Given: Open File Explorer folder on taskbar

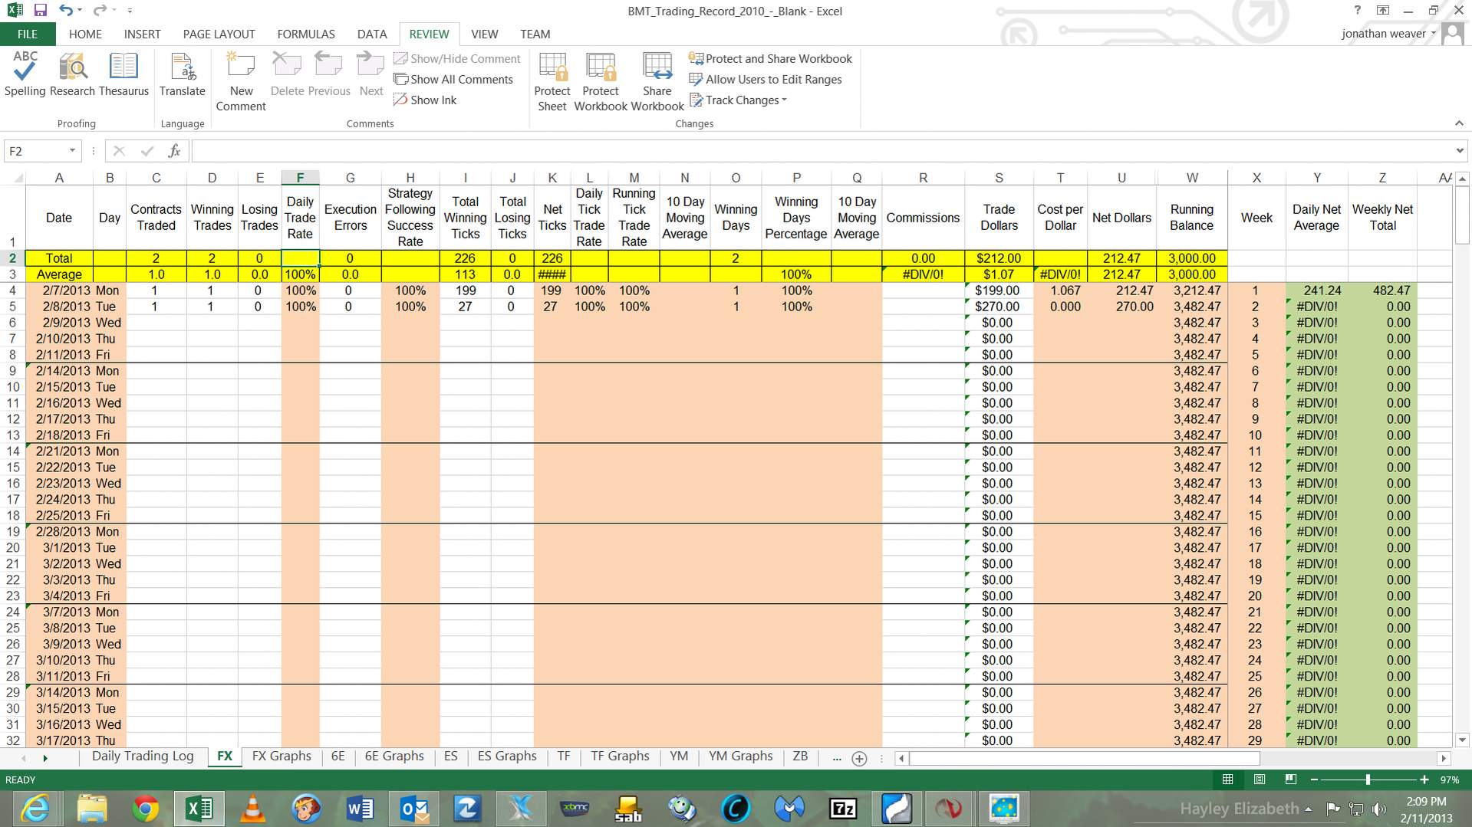Looking at the screenshot, I should click(91, 809).
